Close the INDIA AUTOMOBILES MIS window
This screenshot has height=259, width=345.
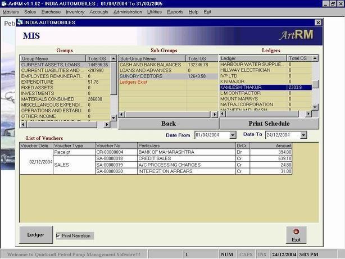[318, 22]
